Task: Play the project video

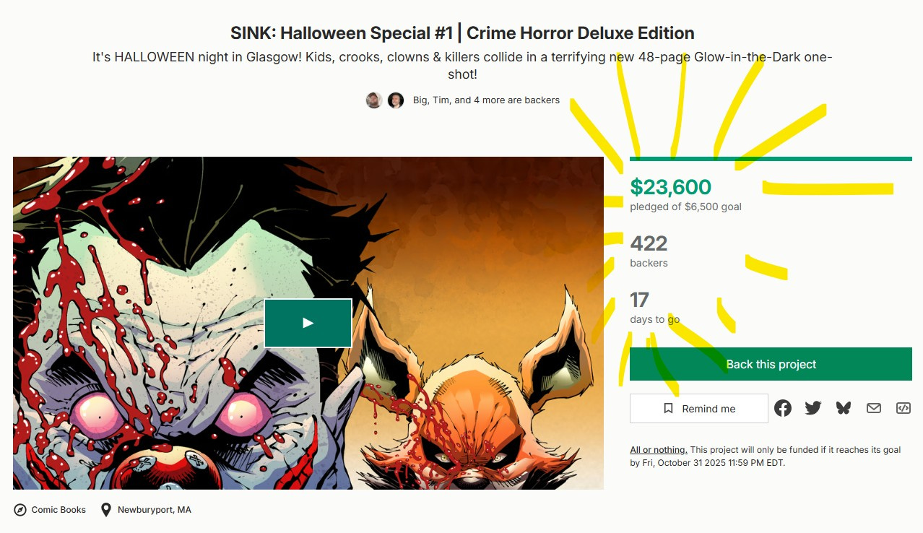Action: [x=308, y=323]
